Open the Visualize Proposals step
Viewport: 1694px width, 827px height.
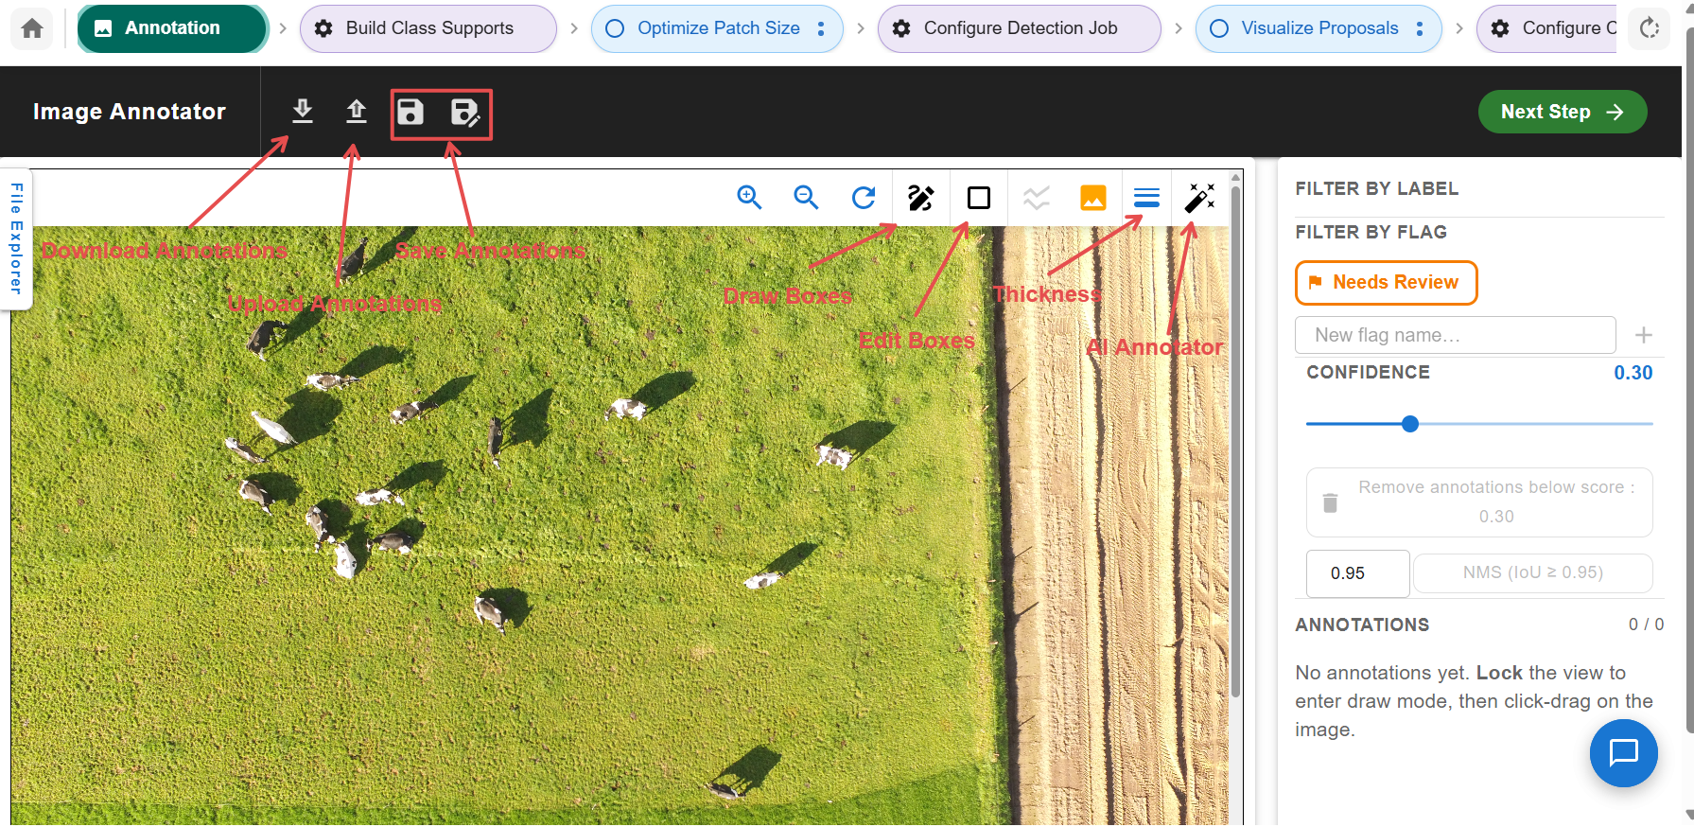1319,28
